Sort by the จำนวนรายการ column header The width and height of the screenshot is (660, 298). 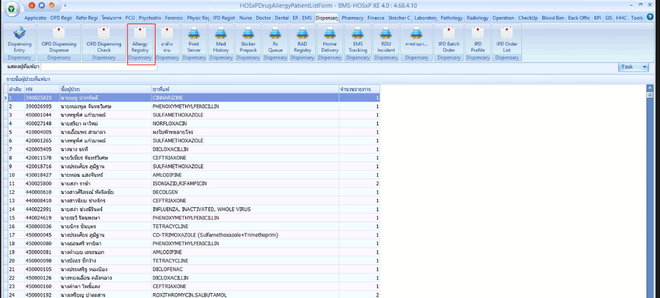click(x=359, y=89)
